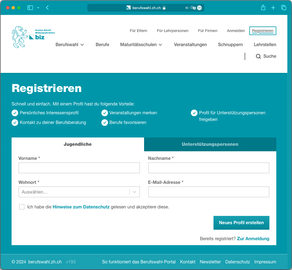This screenshot has height=270, width=292.
Task: Open a new browser tab with plus icon
Action: (273, 8)
